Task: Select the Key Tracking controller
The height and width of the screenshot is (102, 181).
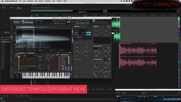Action: 65,57
